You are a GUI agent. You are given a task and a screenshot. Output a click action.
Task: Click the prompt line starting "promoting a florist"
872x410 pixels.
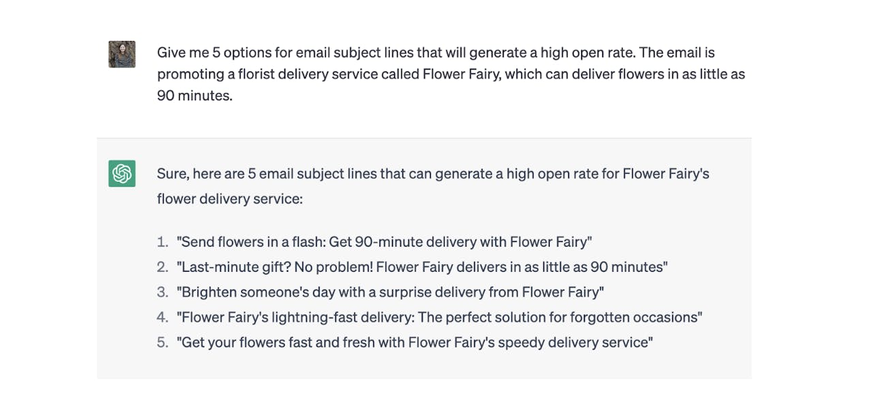point(450,74)
